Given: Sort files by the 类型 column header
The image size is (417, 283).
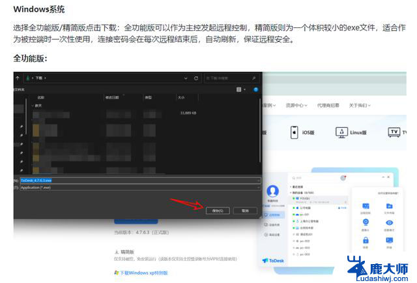Looking at the screenshot, I should 148,97.
